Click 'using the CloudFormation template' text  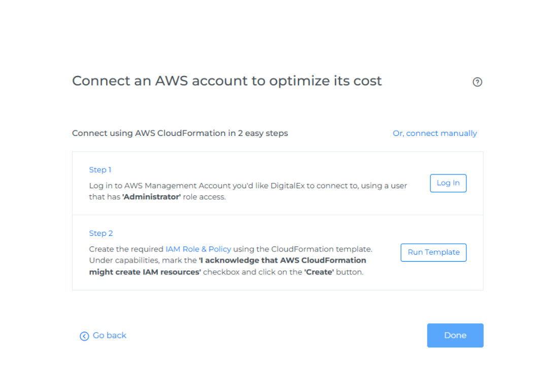[302, 249]
